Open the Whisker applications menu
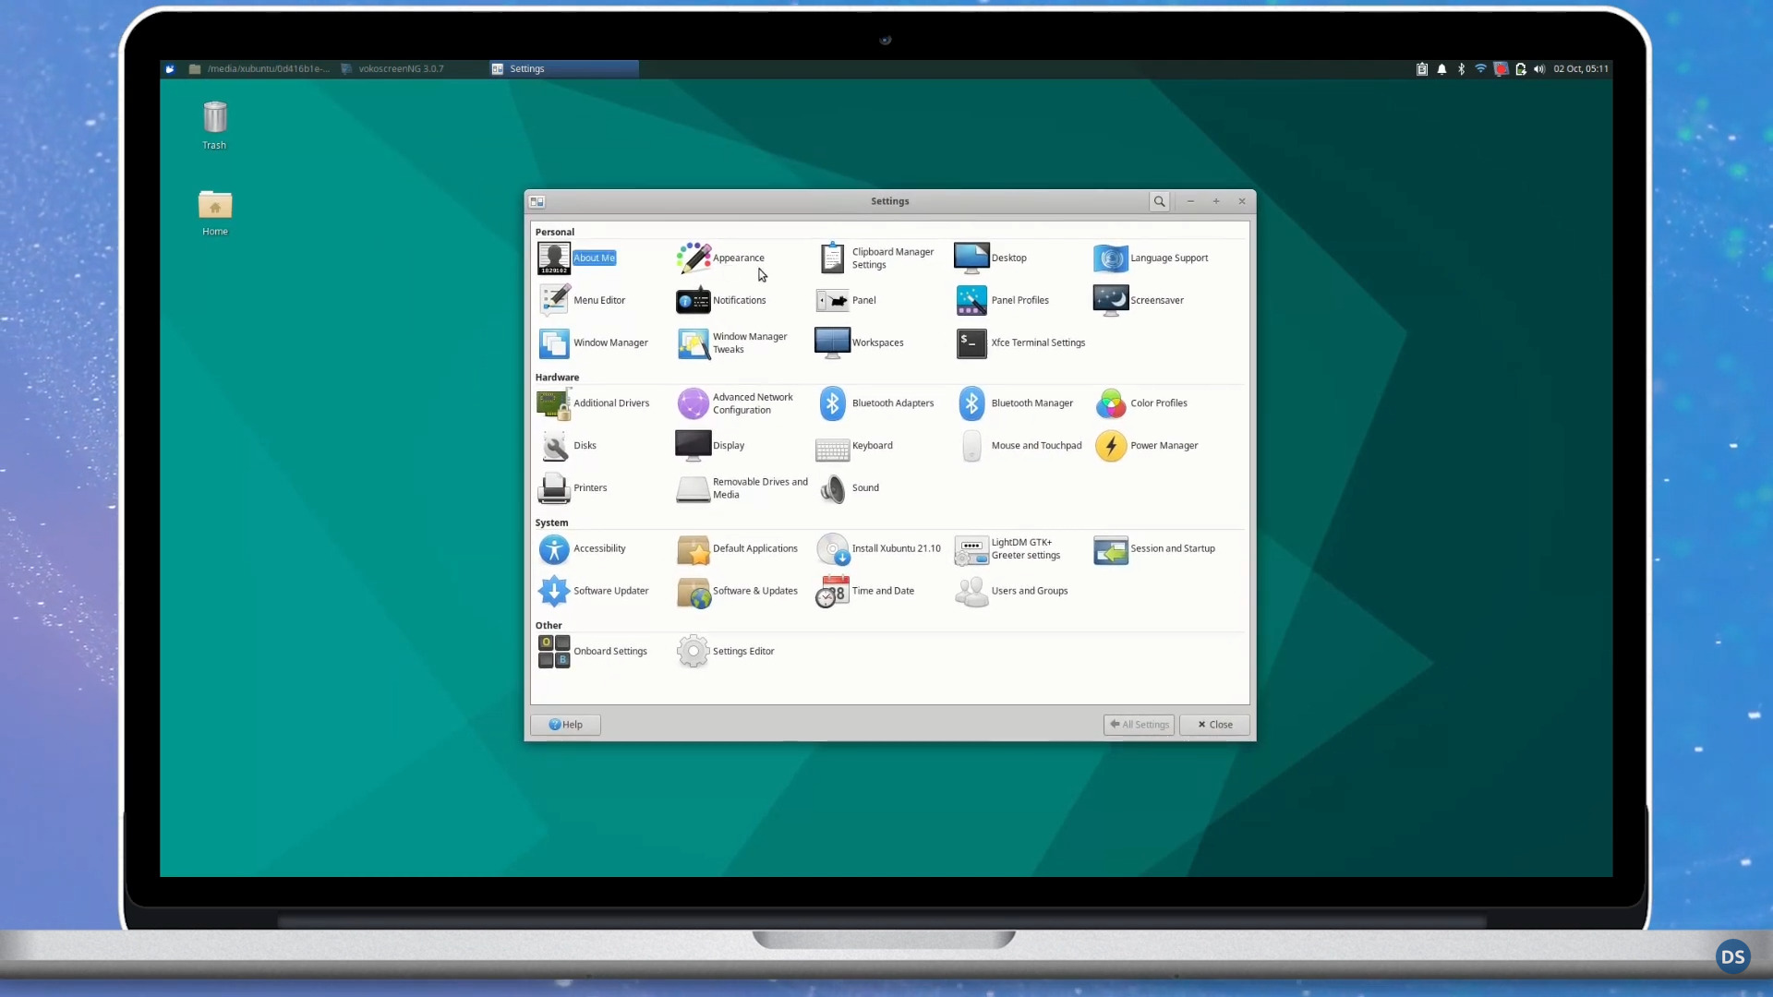The height and width of the screenshot is (997, 1773). [x=170, y=68]
